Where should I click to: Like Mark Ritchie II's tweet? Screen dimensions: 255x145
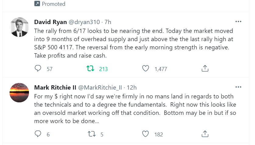[146, 134]
